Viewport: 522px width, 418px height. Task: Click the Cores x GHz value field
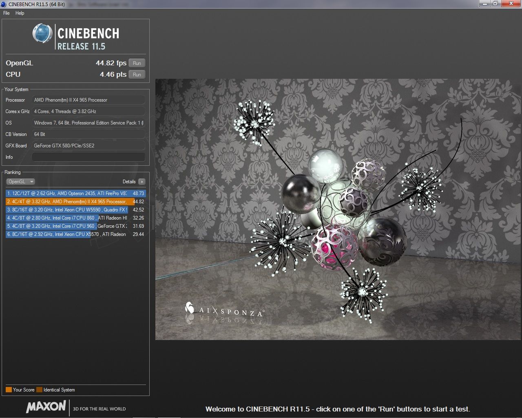pyautogui.click(x=88, y=111)
